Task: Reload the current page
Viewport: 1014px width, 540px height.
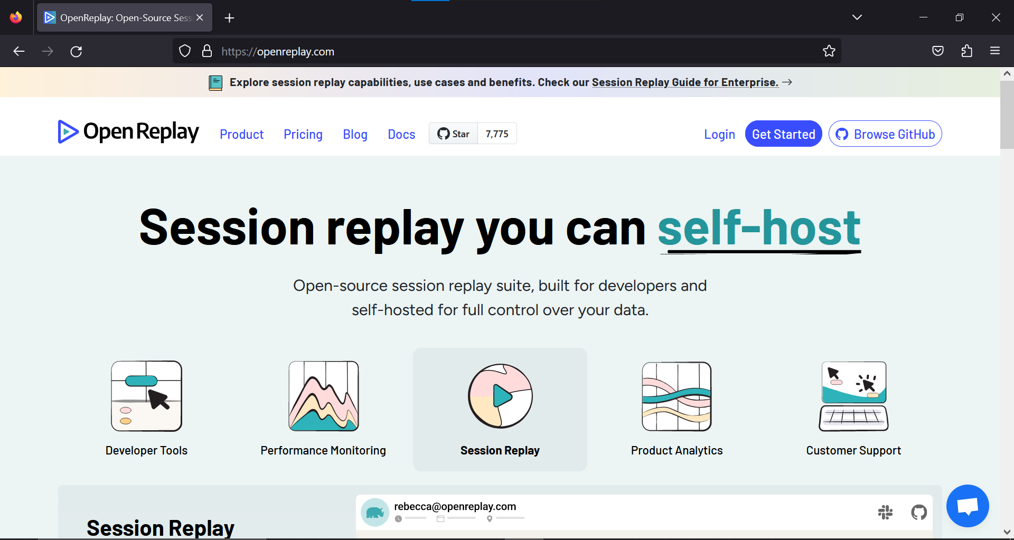Action: 76,51
